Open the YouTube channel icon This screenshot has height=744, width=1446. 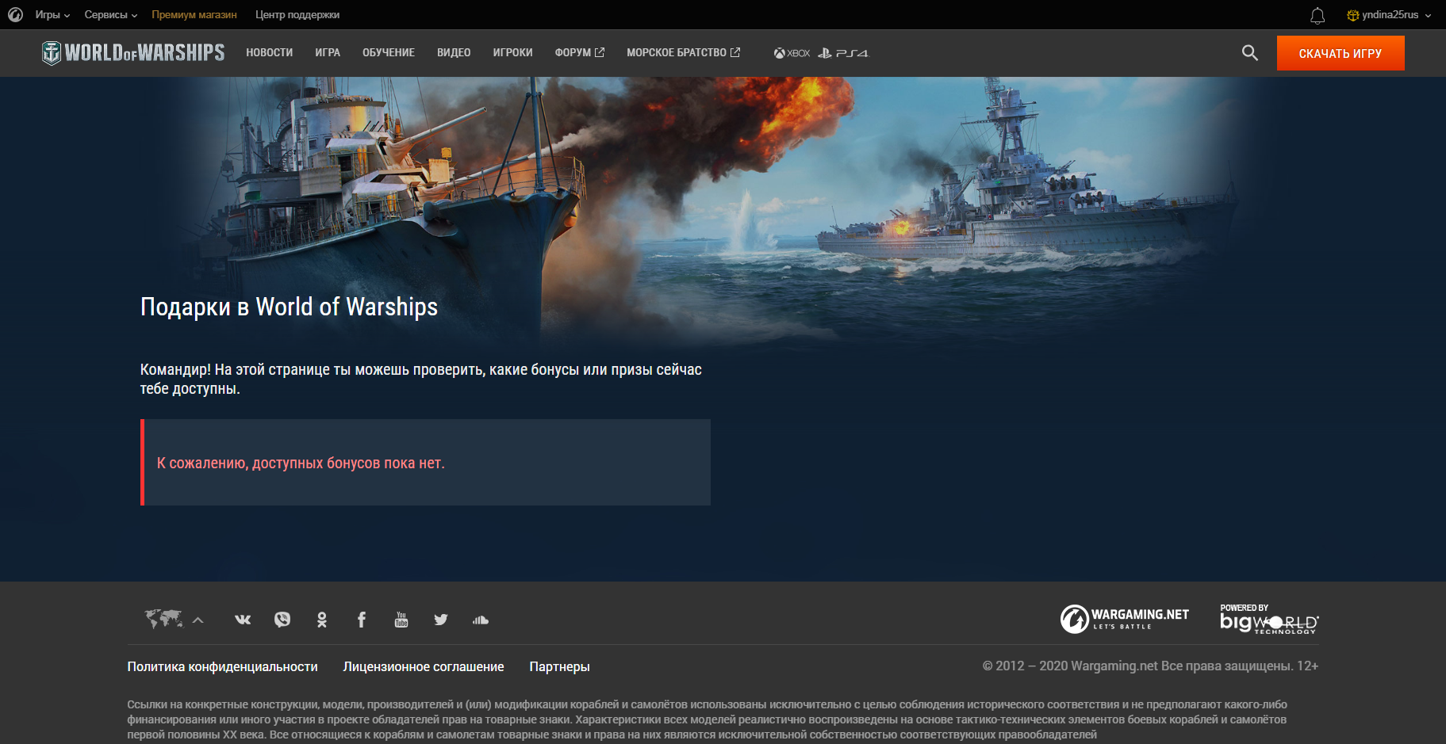click(401, 620)
